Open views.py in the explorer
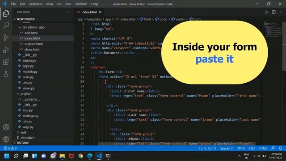Screen dimensions: 286x161 coord(29,88)
